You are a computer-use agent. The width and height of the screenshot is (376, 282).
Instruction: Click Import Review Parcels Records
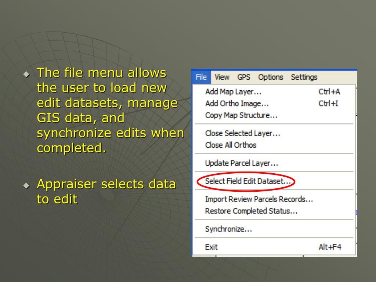click(274, 199)
